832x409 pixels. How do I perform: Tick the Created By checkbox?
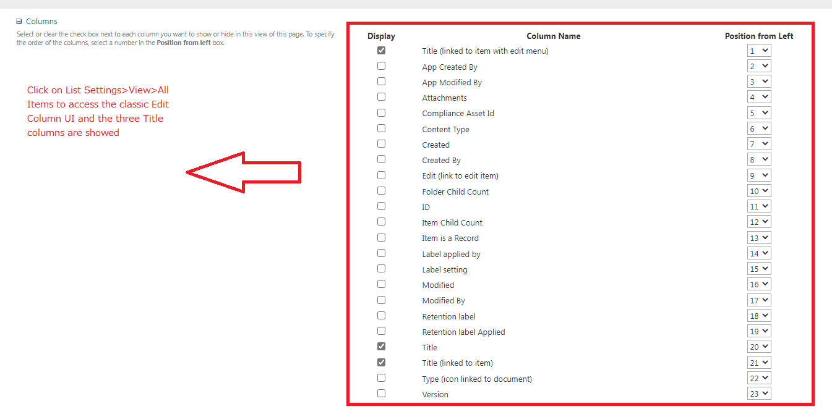(x=381, y=159)
